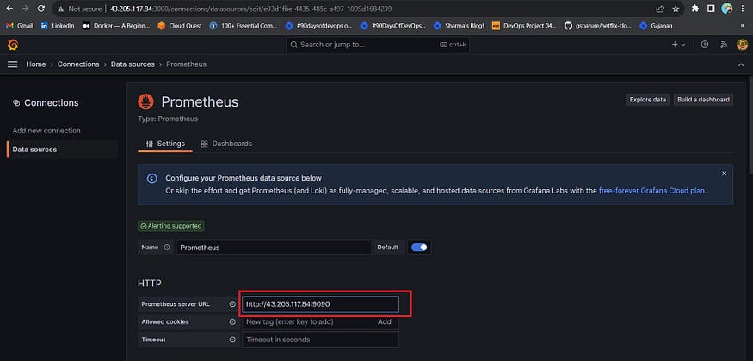The width and height of the screenshot is (753, 361).
Task: Click the Name field info icon
Action: pyautogui.click(x=167, y=248)
